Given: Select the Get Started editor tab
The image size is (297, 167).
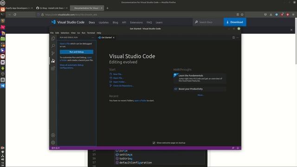Looking at the screenshot, I should [106, 38].
